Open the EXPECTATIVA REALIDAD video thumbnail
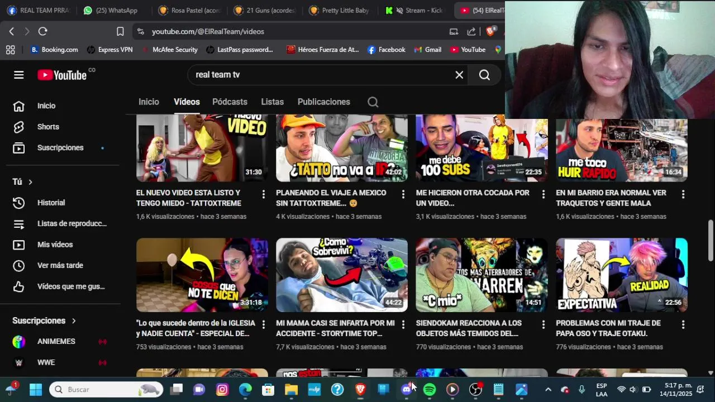Viewport: 715px width, 402px height. [622, 275]
